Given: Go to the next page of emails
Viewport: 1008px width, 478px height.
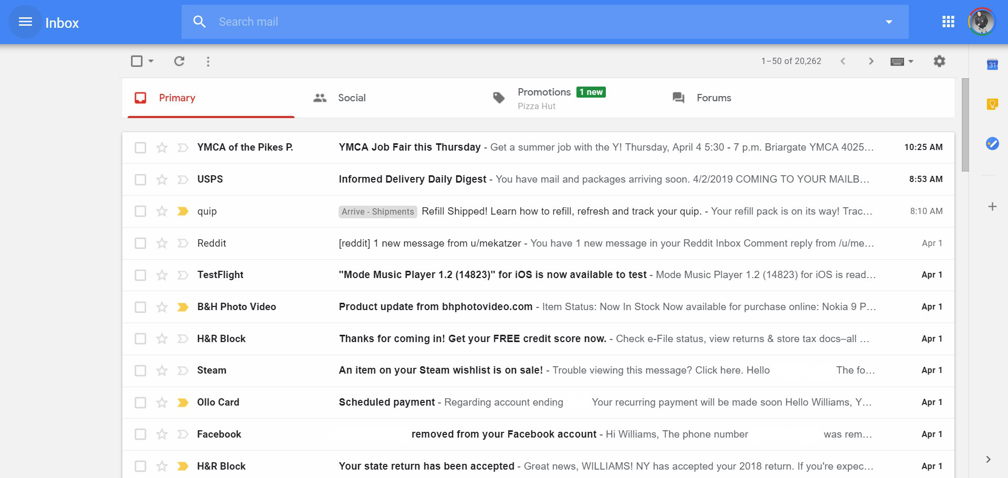Looking at the screenshot, I should (x=871, y=61).
